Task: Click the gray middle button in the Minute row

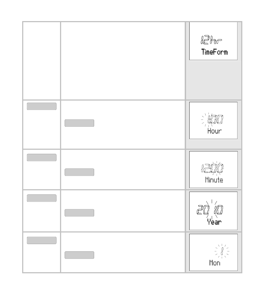Action: pyautogui.click(x=79, y=172)
